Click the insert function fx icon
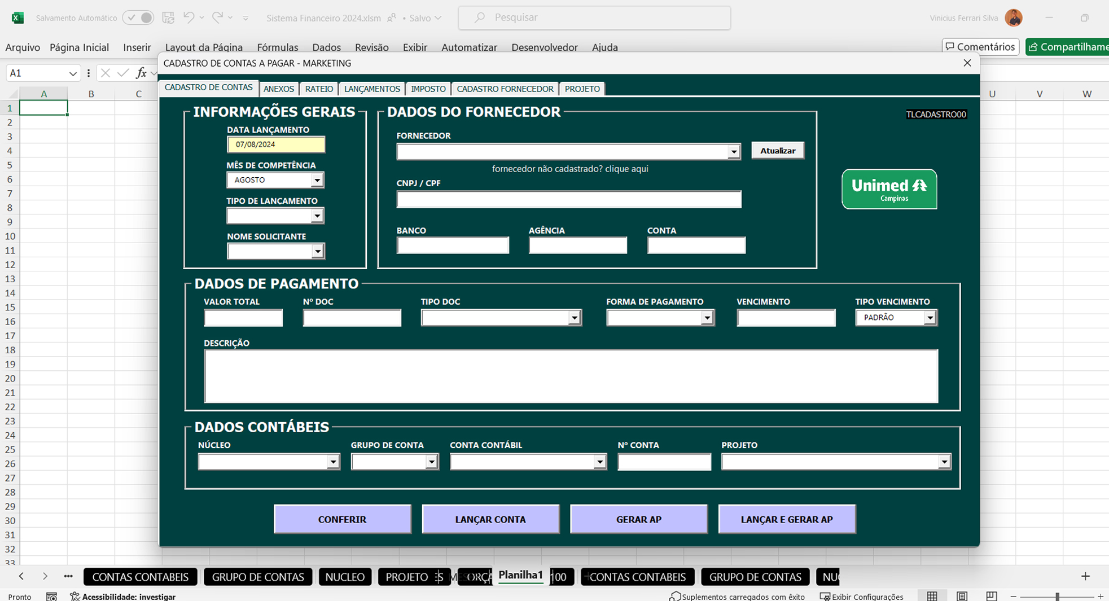Image resolution: width=1109 pixels, height=601 pixels. pos(141,73)
